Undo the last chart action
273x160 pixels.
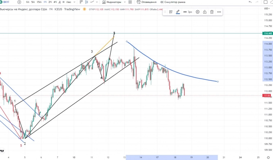[250, 2]
